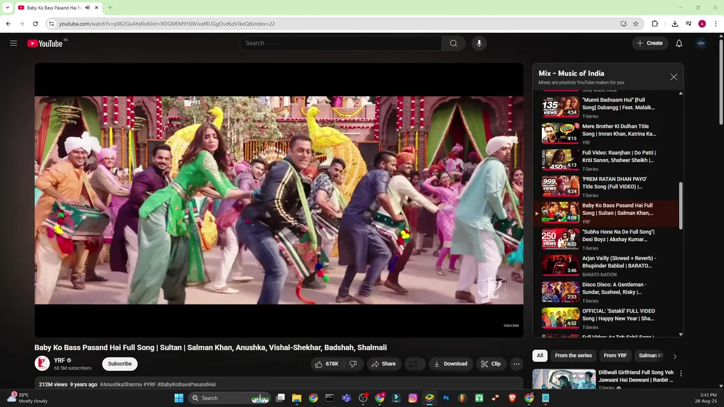This screenshot has height=407, width=724.
Task: Expand the tab search dropdown arrow
Action: pos(7,8)
